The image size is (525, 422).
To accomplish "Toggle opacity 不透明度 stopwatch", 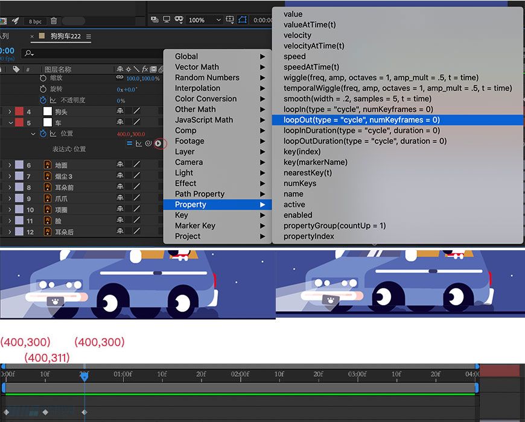I will (x=43, y=100).
